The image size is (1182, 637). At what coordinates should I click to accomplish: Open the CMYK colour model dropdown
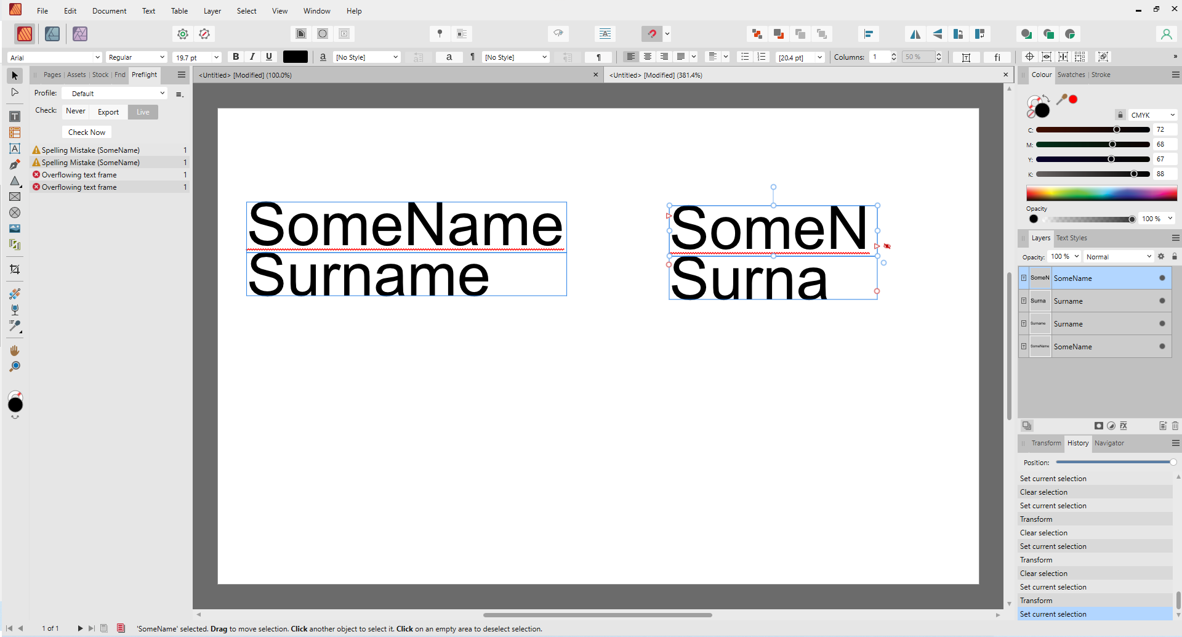click(x=1153, y=115)
